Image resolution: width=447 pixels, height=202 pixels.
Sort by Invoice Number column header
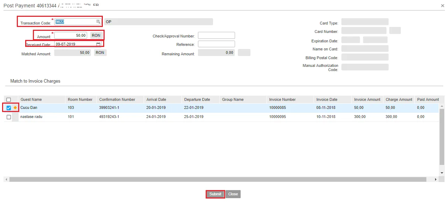[290, 99]
